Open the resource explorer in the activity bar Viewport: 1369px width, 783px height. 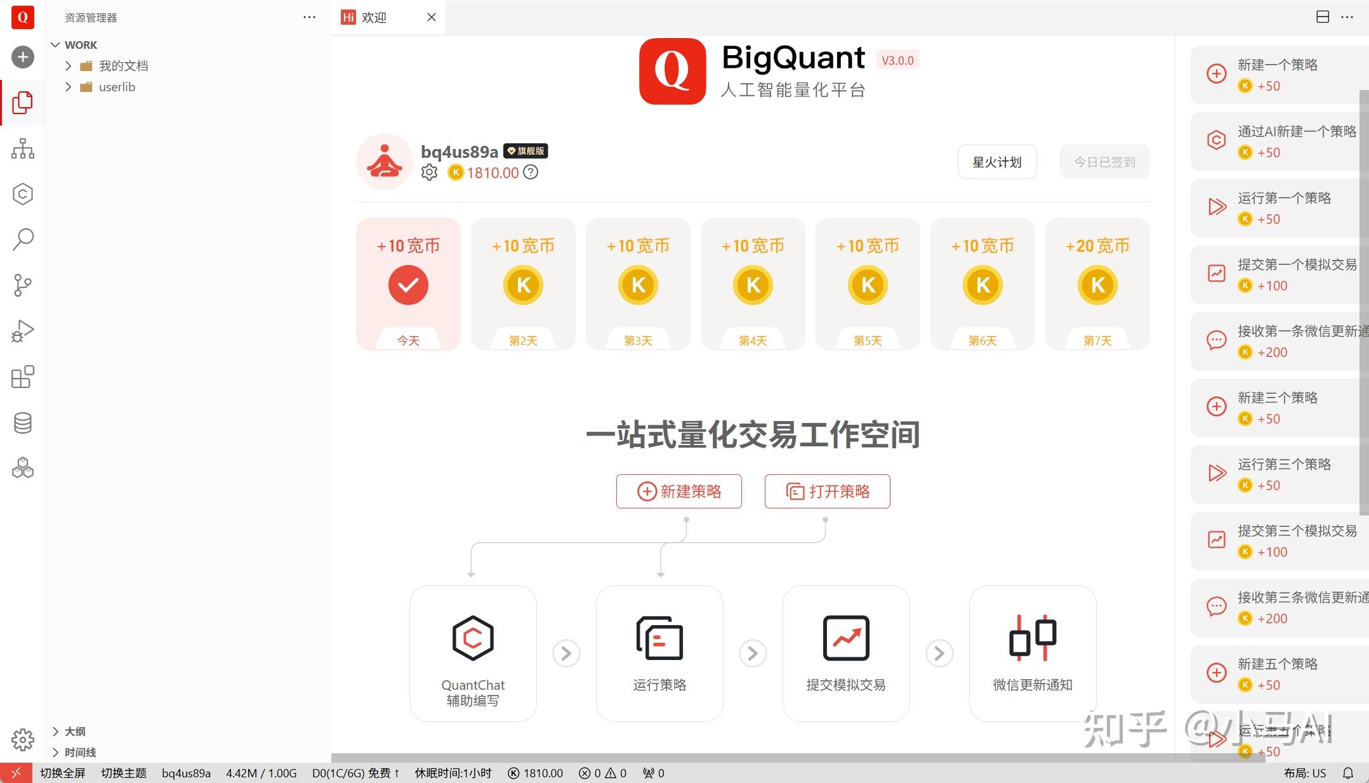23,103
